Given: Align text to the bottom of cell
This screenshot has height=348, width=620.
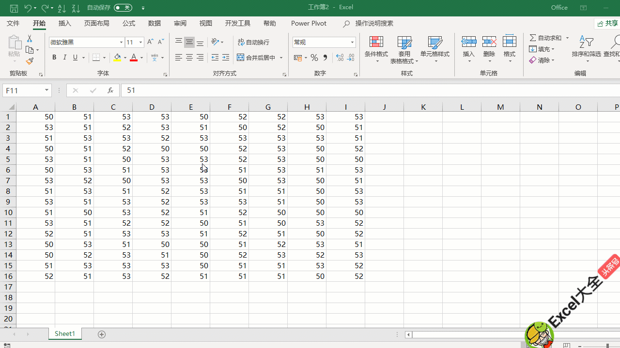Looking at the screenshot, I should tap(200, 42).
